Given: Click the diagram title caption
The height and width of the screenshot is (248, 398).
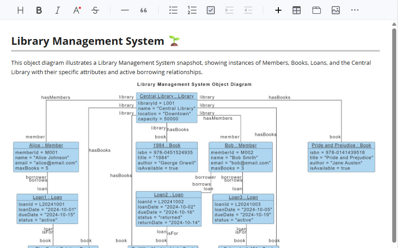Looking at the screenshot, I should coord(194,84).
